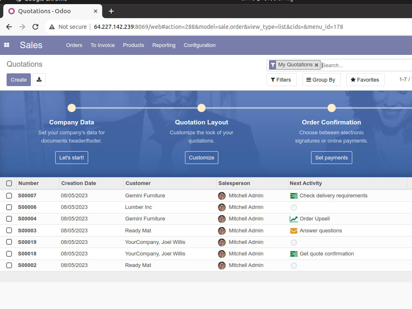Click the Order Confirmation progress milestone dot

[332, 108]
